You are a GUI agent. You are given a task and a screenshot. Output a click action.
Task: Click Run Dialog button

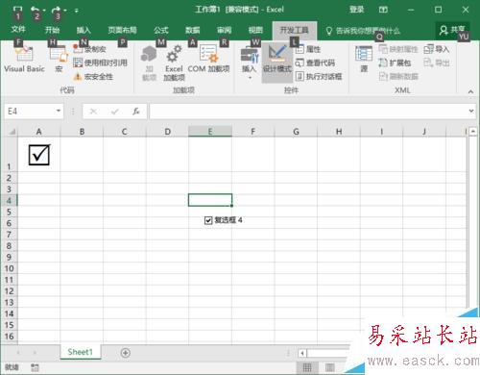[x=319, y=76]
